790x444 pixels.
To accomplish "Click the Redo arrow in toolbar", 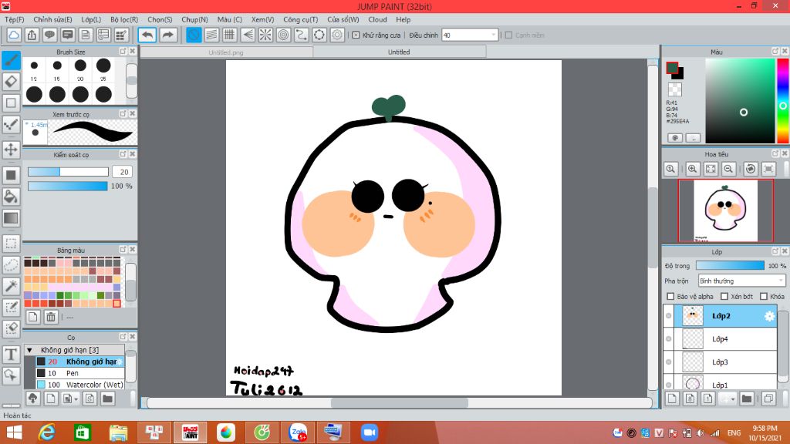I will coord(167,35).
